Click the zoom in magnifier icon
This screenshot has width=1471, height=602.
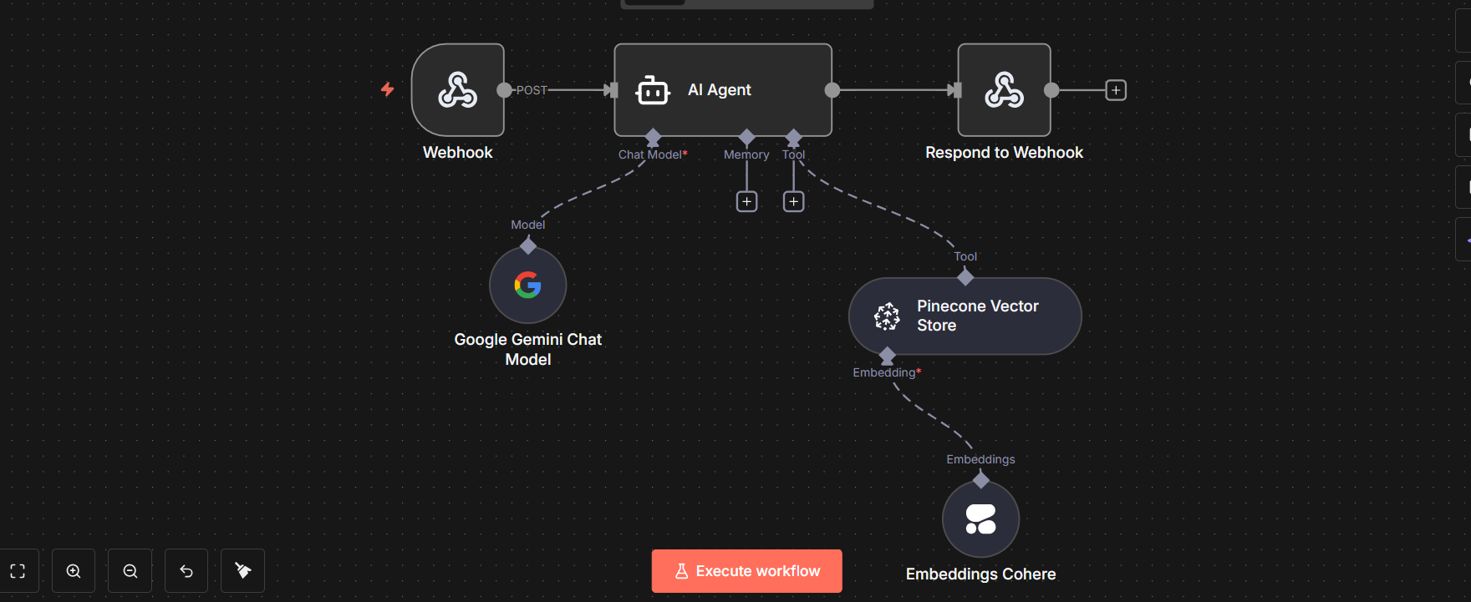[74, 571]
